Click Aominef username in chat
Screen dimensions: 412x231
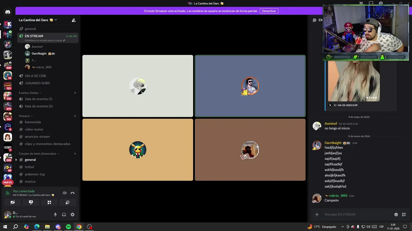tap(331, 124)
